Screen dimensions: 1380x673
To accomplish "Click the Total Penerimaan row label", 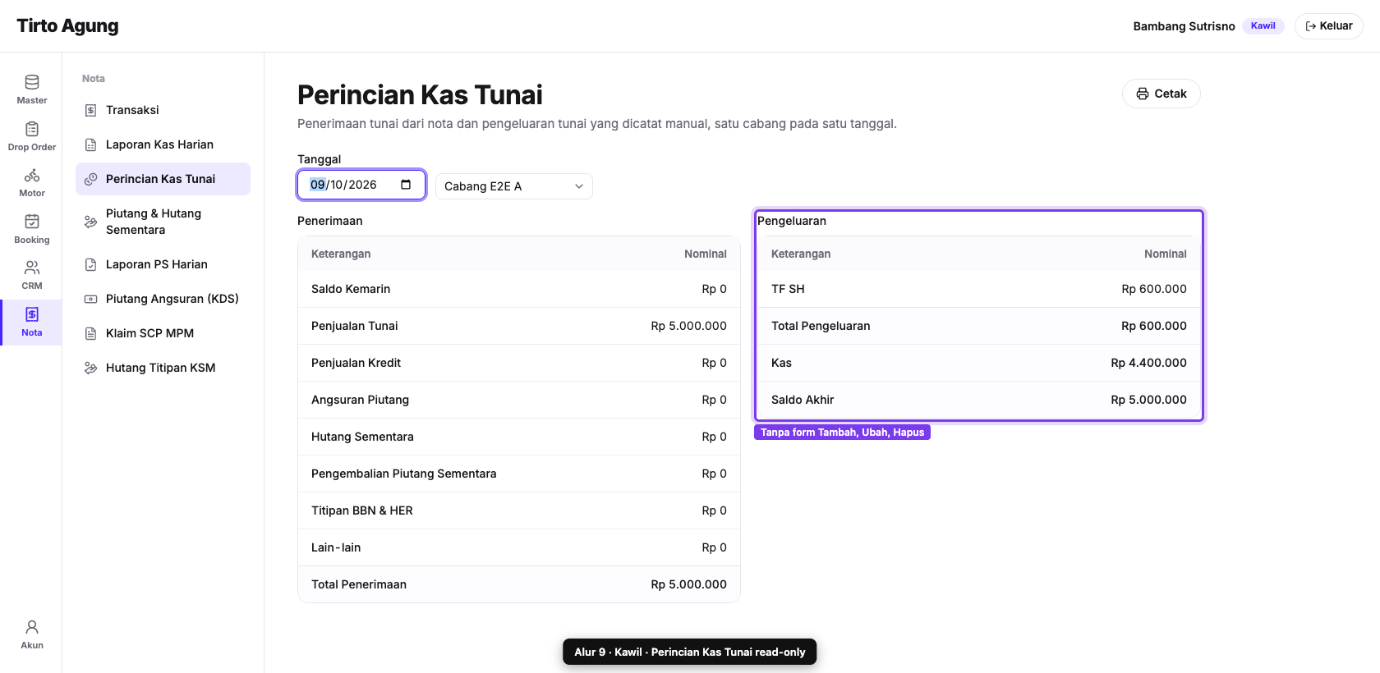I will [359, 584].
